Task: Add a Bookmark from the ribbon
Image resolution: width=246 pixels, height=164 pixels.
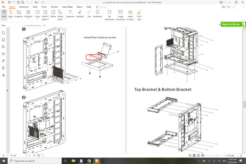Action: (97, 14)
